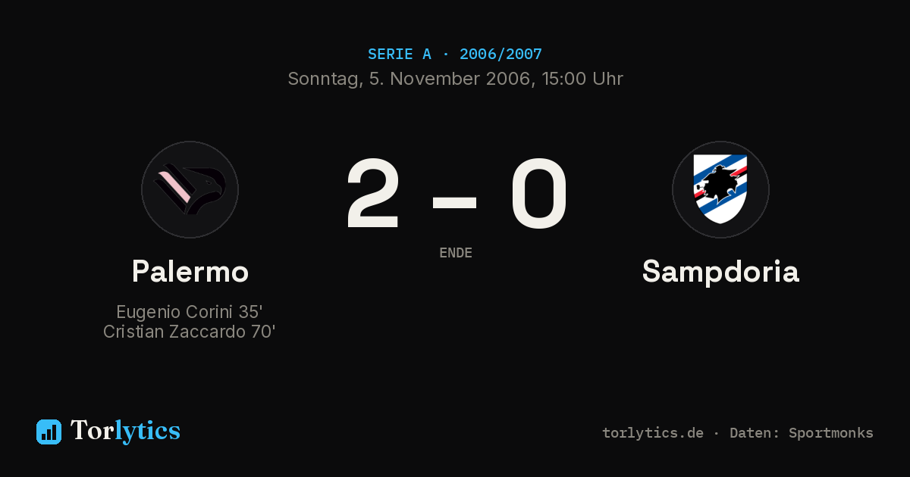
Task: Click the ENDE match status label
Action: coord(456,253)
